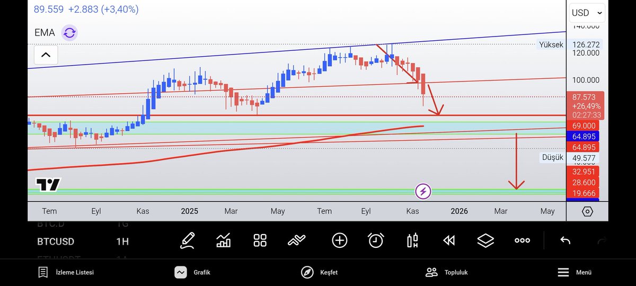Open the three-dot more options icon
636x286 pixels.
click(522, 240)
